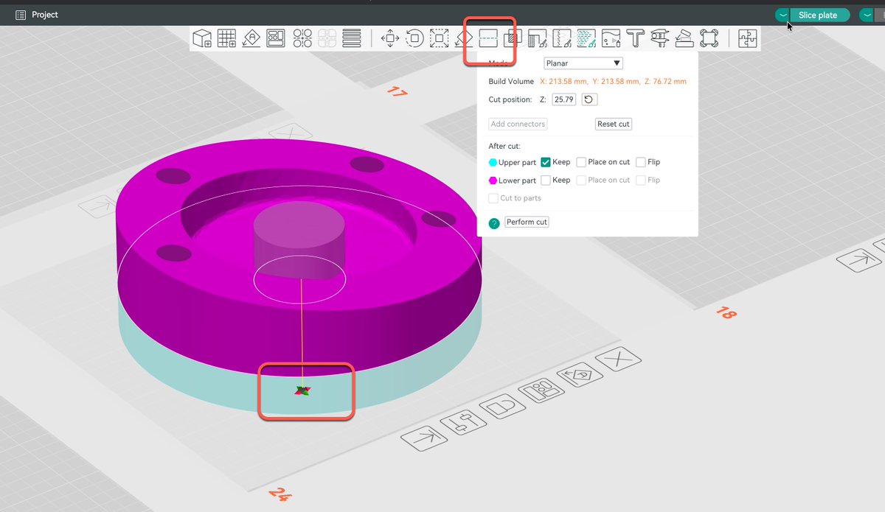
Task: Select the Cut tool icon
Action: (x=489, y=37)
